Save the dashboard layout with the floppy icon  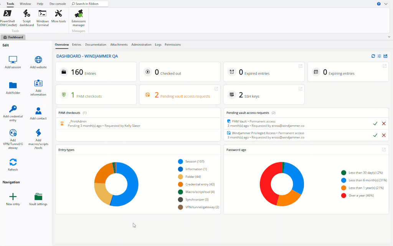tap(385, 56)
